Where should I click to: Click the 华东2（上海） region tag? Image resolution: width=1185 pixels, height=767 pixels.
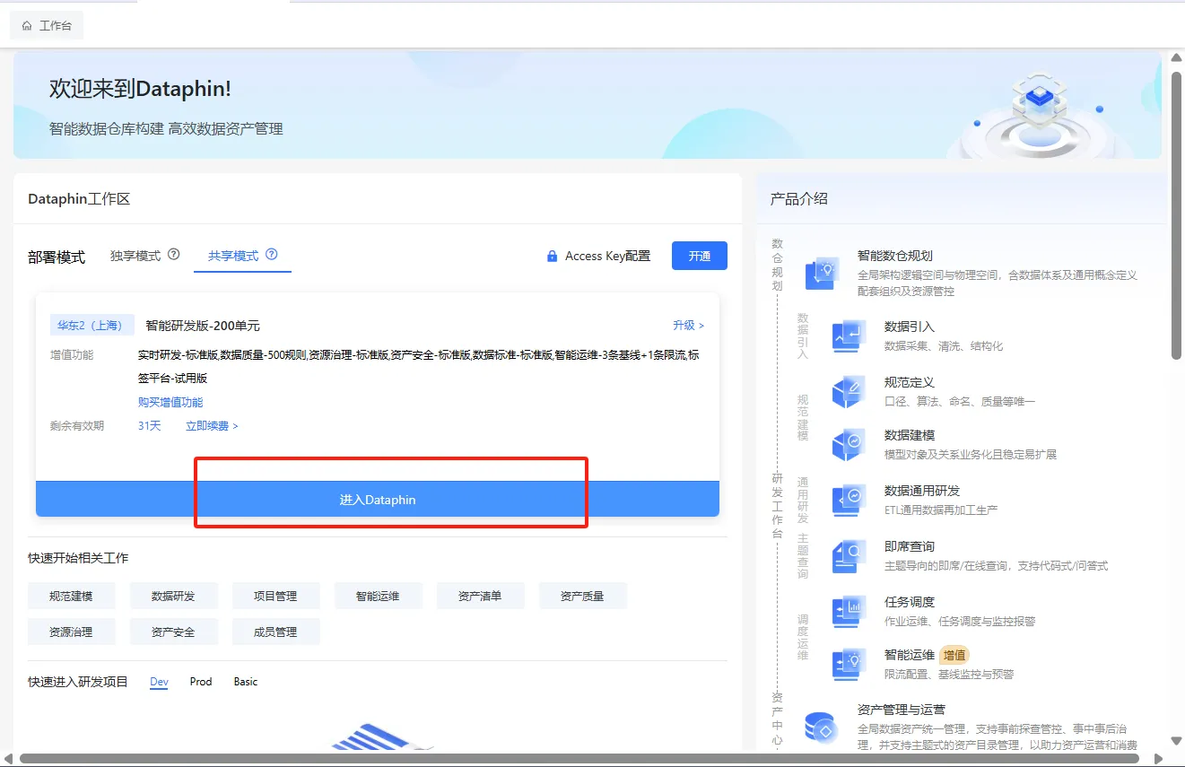[x=92, y=325]
